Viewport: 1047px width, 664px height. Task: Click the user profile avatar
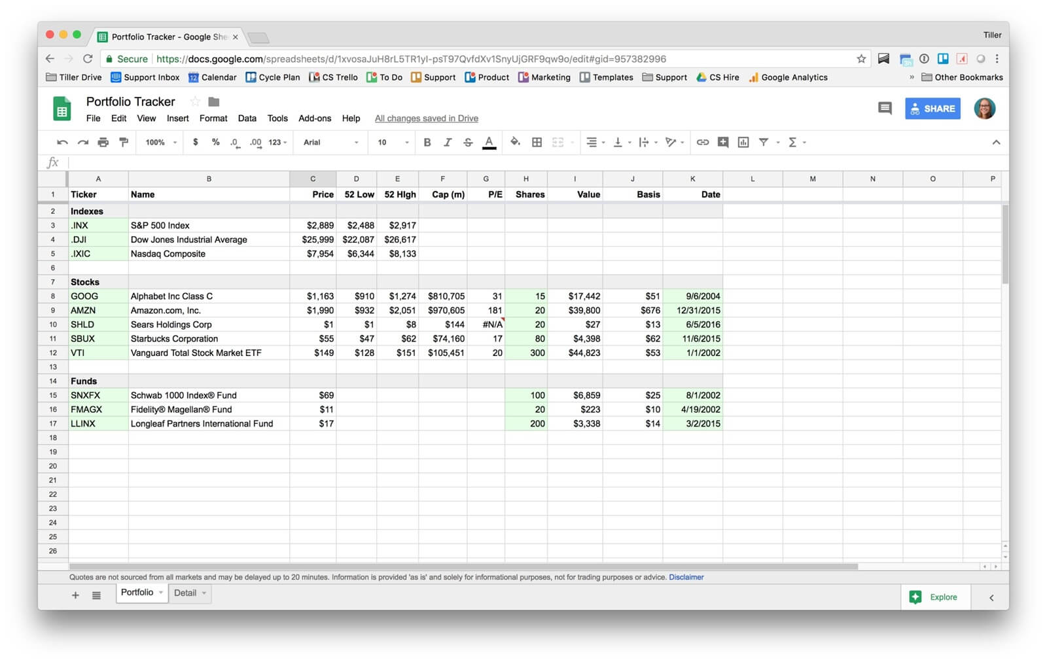[985, 109]
